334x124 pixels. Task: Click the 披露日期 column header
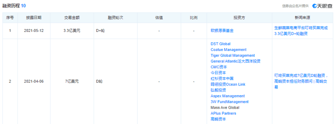click(x=34, y=18)
